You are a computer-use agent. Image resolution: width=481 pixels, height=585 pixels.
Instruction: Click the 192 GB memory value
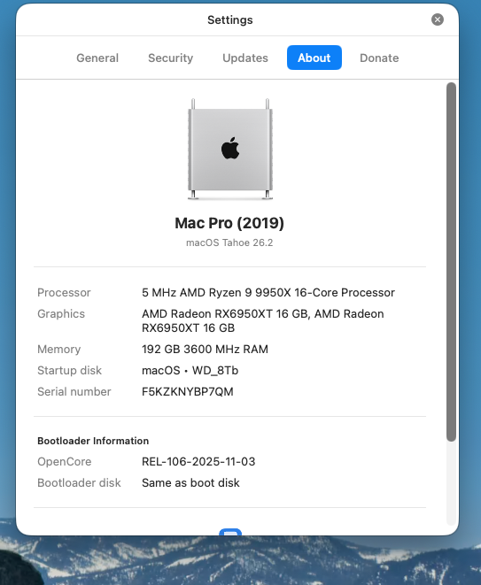(205, 350)
